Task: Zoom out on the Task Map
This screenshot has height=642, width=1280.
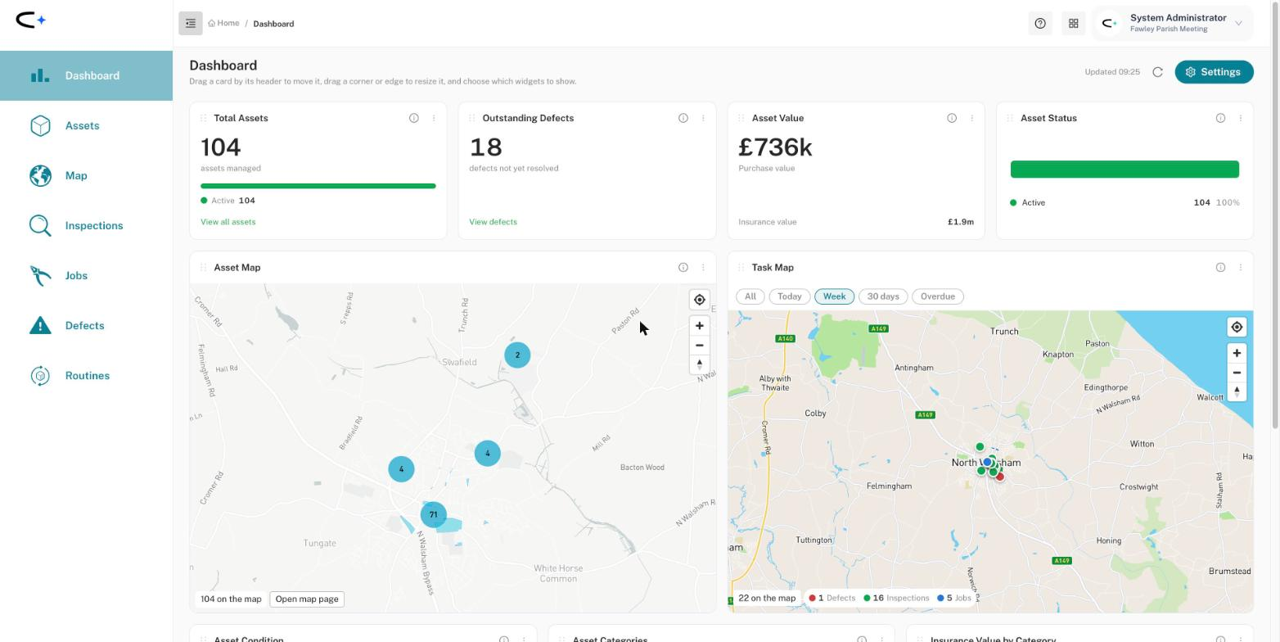Action: tap(1237, 373)
